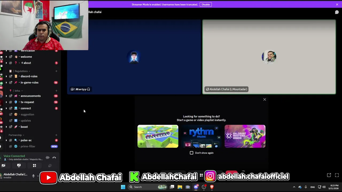Open the Discord taskbar icon
The height and width of the screenshot is (192, 342).
pos(196,187)
